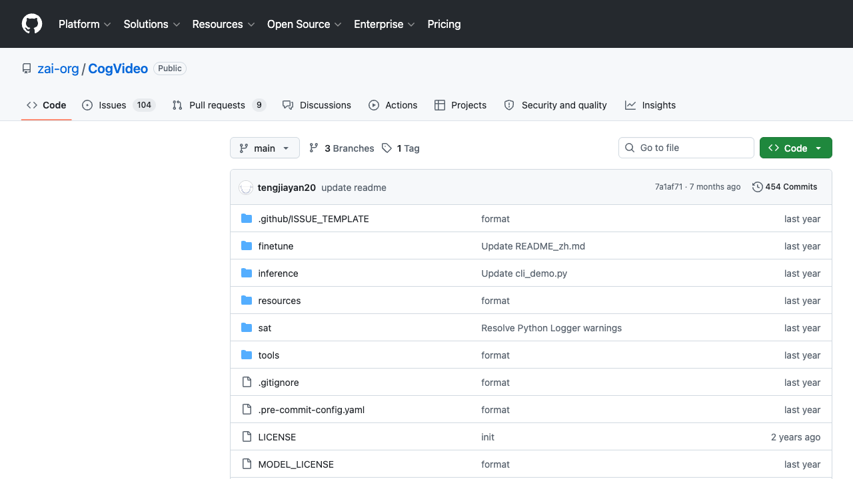
Task: Go to the Pricing page
Action: 444,24
